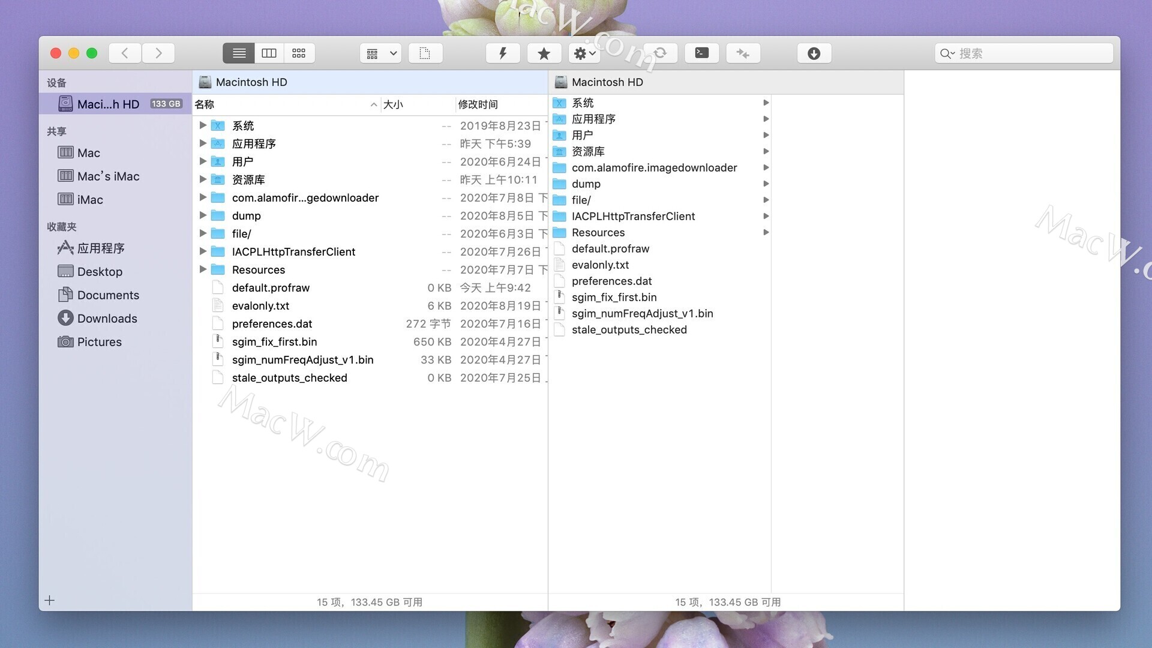Click the download arrow toolbar icon
Screen dimensions: 1152x648
[814, 53]
